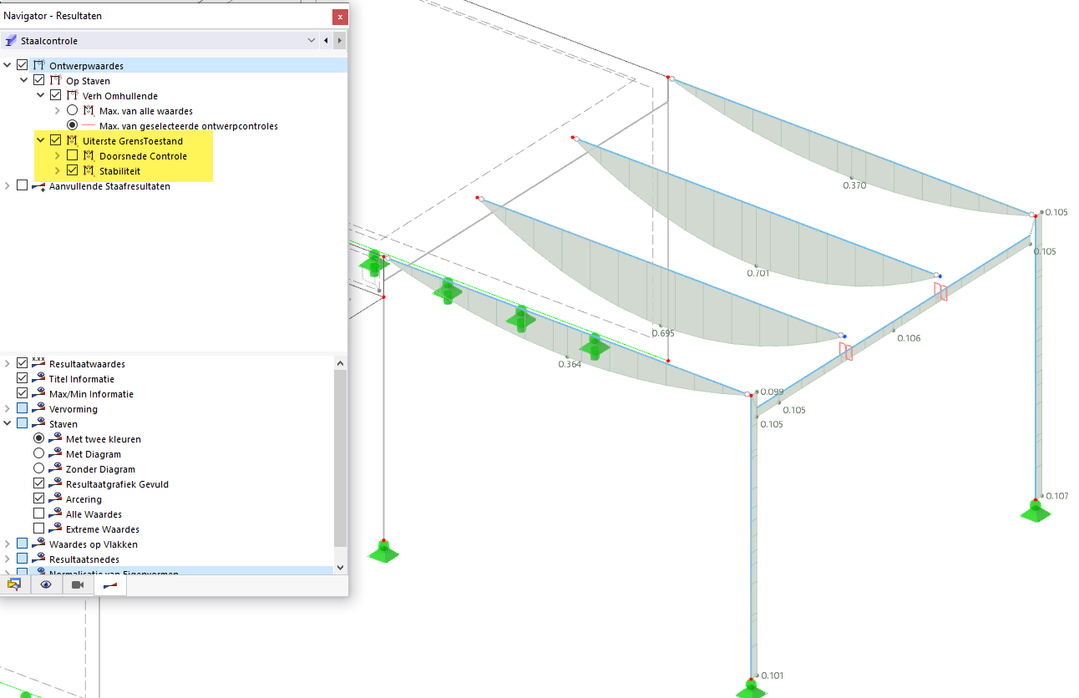Click the Waardes op Vlakken row icon
This screenshot has width=1079, height=698.
click(x=39, y=544)
